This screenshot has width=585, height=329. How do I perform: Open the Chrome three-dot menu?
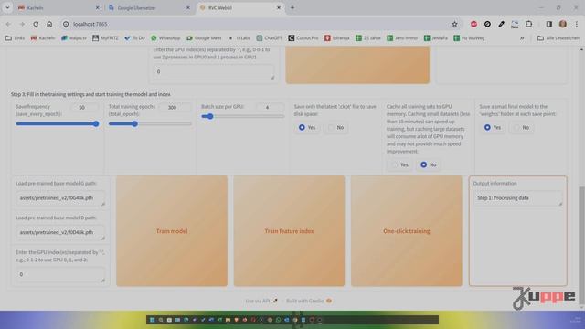tap(577, 24)
